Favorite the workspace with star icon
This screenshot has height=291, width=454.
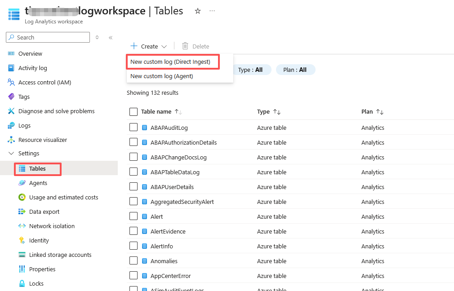[x=198, y=11]
